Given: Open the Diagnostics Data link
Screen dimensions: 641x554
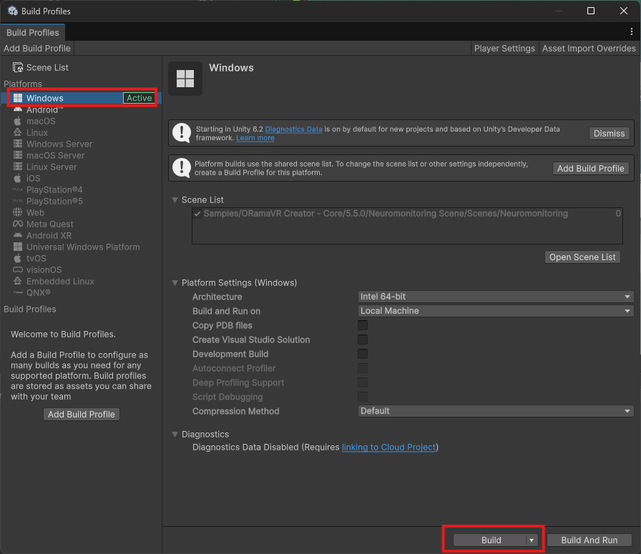Looking at the screenshot, I should tap(293, 129).
